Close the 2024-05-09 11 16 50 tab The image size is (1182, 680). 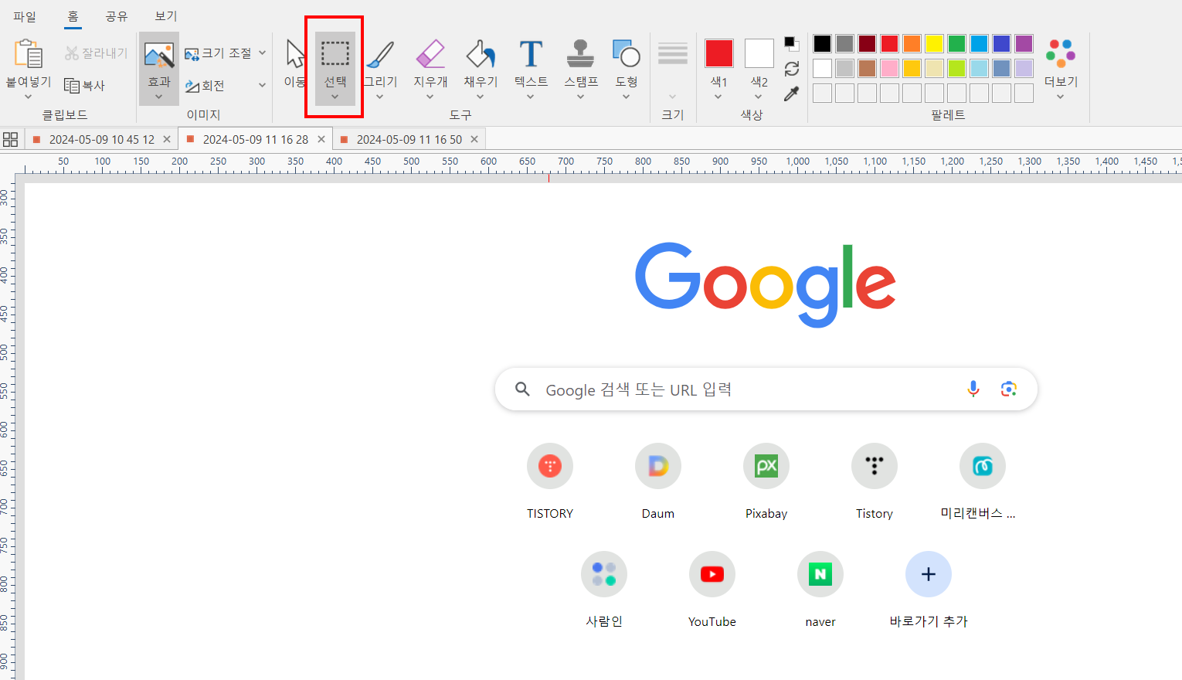(x=474, y=139)
